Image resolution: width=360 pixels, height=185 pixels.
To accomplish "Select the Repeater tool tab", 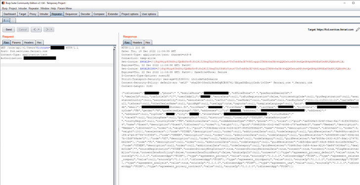I will tap(57, 14).
